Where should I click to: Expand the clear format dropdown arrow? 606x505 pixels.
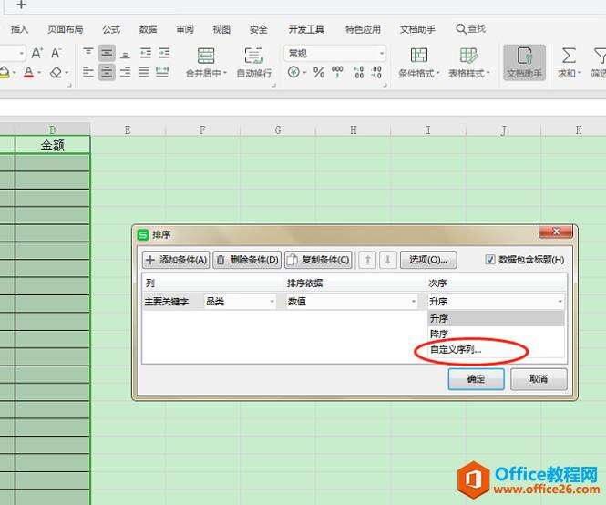tap(67, 73)
